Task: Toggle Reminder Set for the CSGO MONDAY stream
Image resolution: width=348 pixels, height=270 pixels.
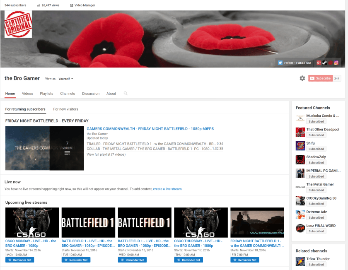Action: pyautogui.click(x=20, y=260)
